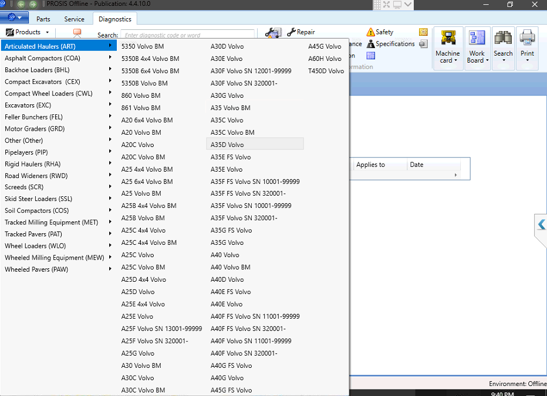547x396 pixels.
Task: Click the diagnostic code search field
Action: point(187,35)
